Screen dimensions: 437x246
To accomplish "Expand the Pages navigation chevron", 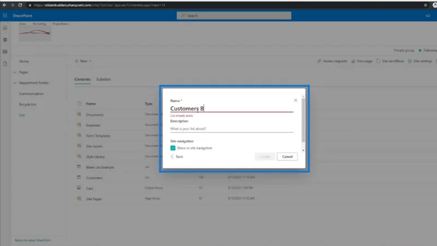I will [x=15, y=72].
